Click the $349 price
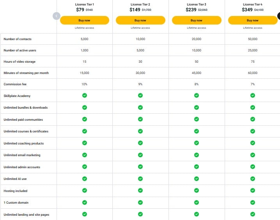The width and height of the screenshot is (280, 220). coord(247,10)
